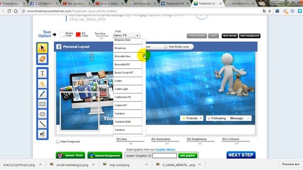Choose Brush Script MT font
This screenshot has width=303, height=170.
[x=127, y=73]
